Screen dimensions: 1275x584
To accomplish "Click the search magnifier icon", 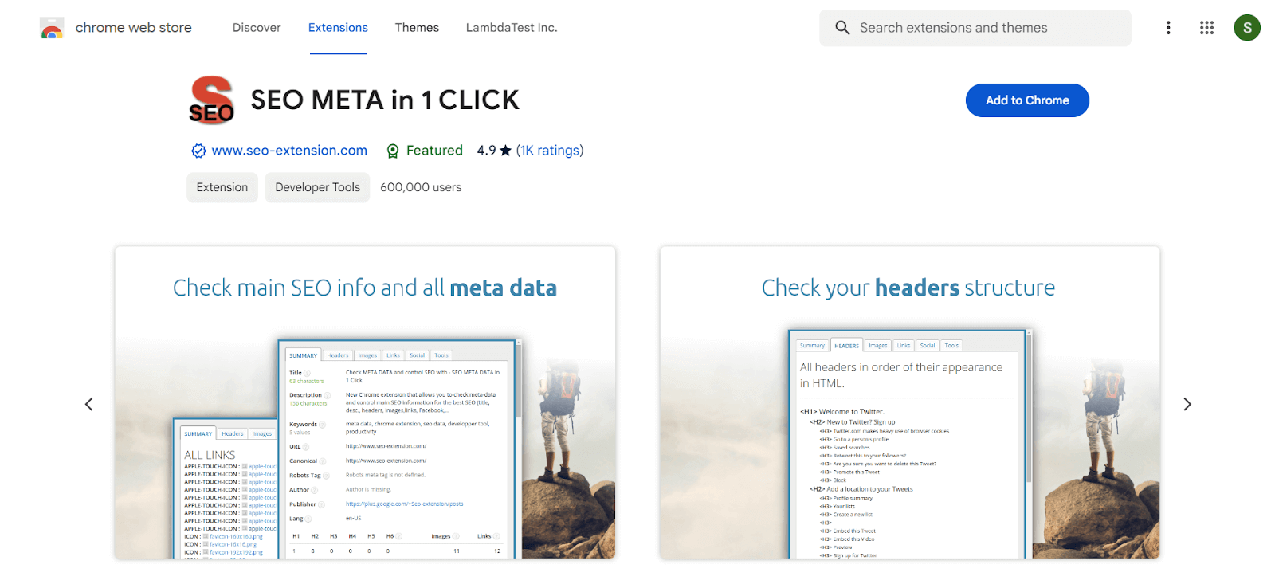I will click(x=842, y=28).
